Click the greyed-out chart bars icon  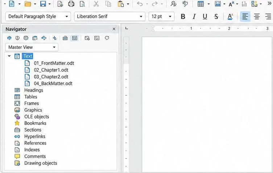tap(244, 4)
